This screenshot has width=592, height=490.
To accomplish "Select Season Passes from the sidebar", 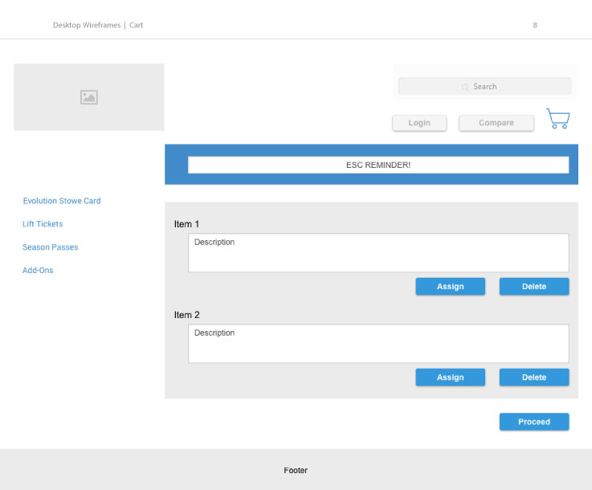I will tap(51, 247).
